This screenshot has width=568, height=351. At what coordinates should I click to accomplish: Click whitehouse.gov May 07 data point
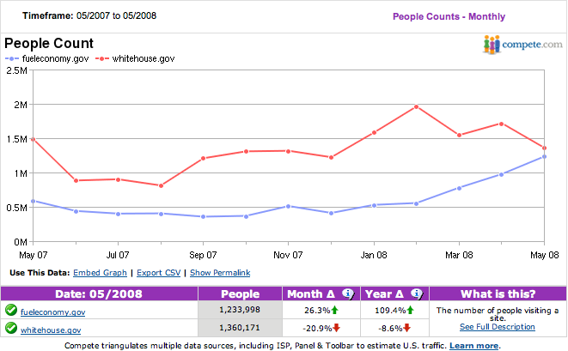pyautogui.click(x=33, y=139)
